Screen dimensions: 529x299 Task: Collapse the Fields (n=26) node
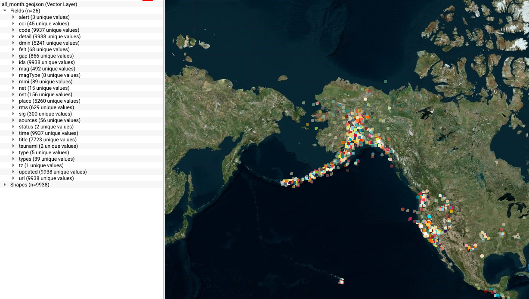tap(5, 11)
